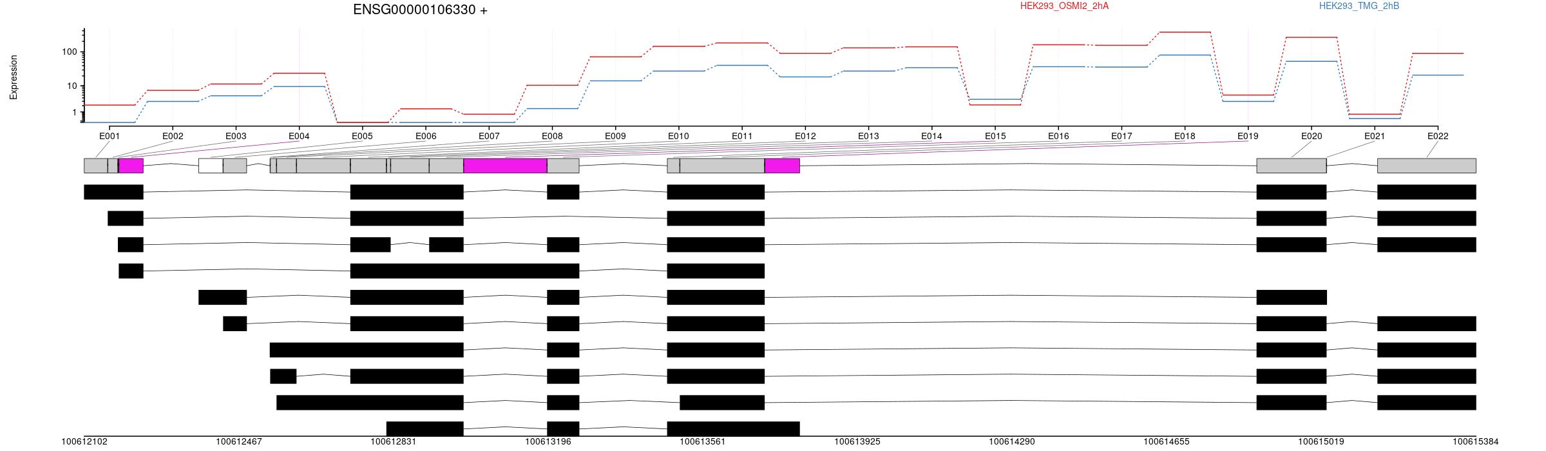This screenshot has width=1546, height=451.
Task: Click exon label E021
Action: [1375, 136]
